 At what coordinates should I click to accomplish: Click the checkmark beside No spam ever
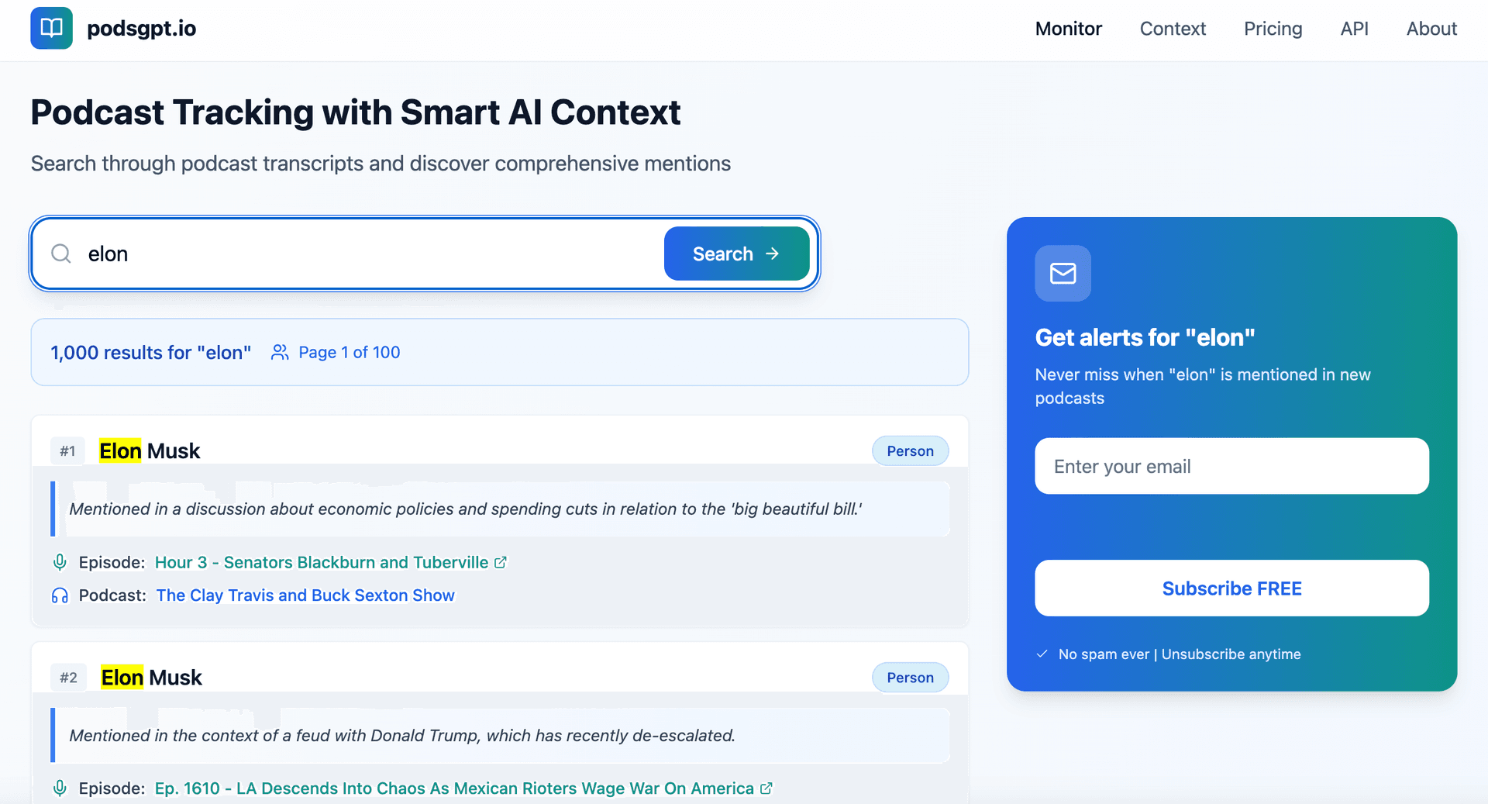pyautogui.click(x=1043, y=654)
